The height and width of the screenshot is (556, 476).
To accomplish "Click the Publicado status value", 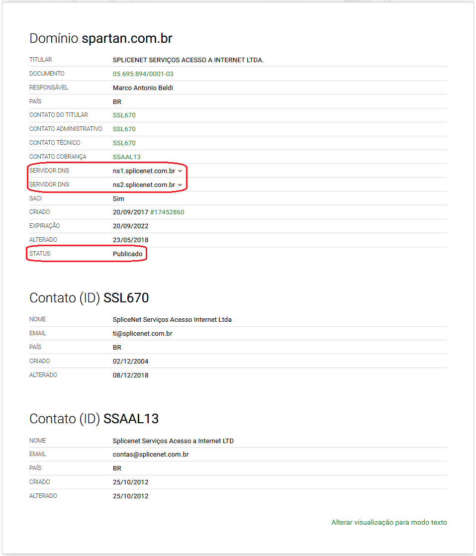I will (128, 254).
